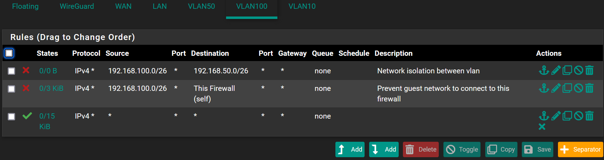Viewport: 604px width, 160px height.
Task: Delete the Prevent guest network rule
Action: 590,88
